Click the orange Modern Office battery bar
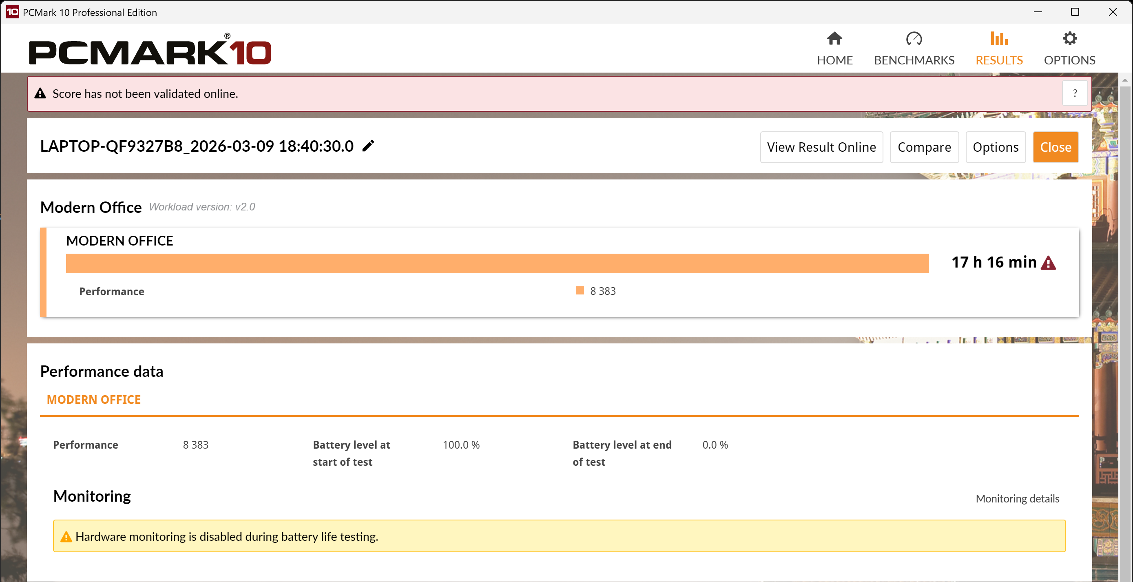Image resolution: width=1133 pixels, height=582 pixels. [497, 263]
